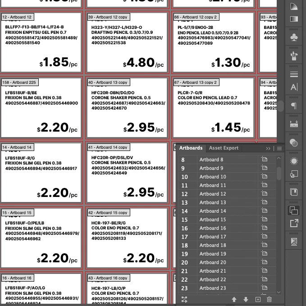Open the Character panel icon

(294, 87)
